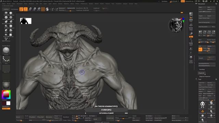This screenshot has width=219, height=123.
Task: Collapse the Document palette header
Action: coord(202,4)
